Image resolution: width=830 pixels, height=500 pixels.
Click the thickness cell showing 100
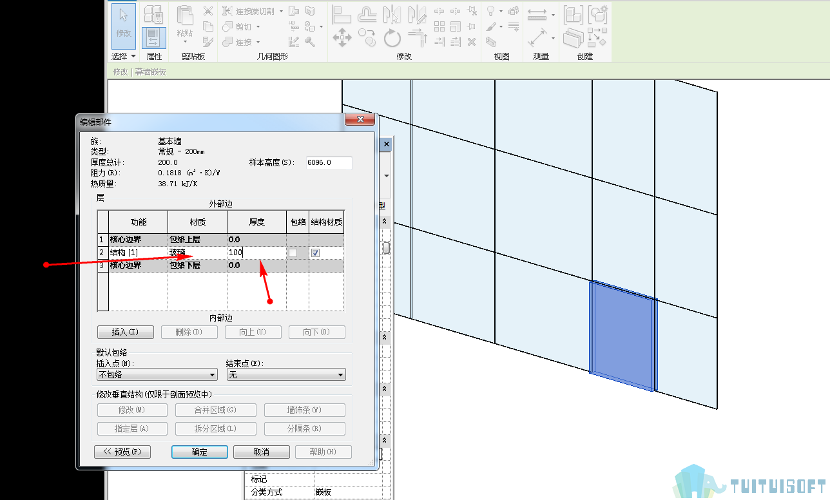256,253
